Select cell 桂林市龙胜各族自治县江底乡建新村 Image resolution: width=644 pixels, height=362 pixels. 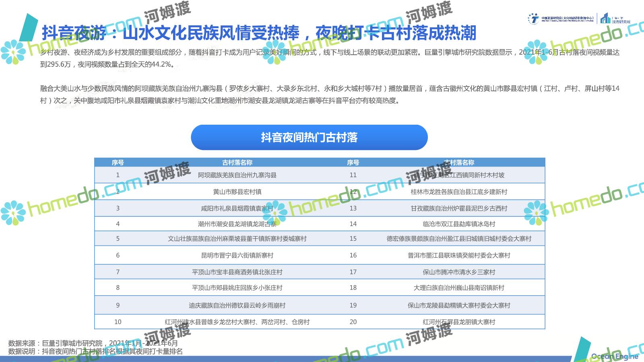(x=459, y=192)
